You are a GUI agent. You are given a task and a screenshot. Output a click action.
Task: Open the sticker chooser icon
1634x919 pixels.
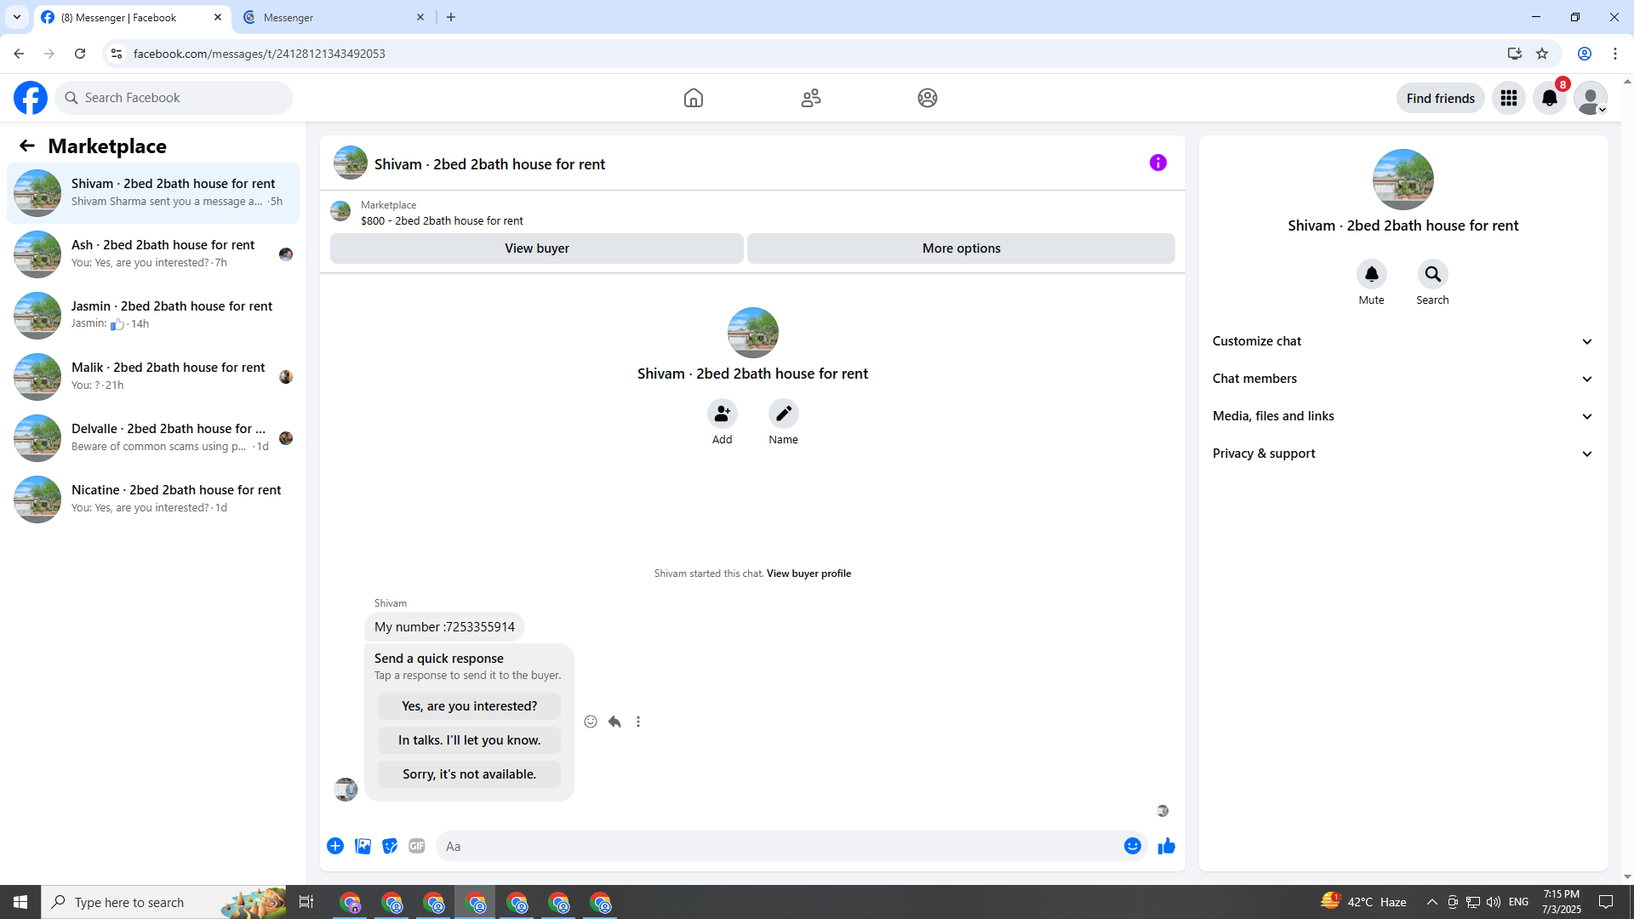coord(390,846)
